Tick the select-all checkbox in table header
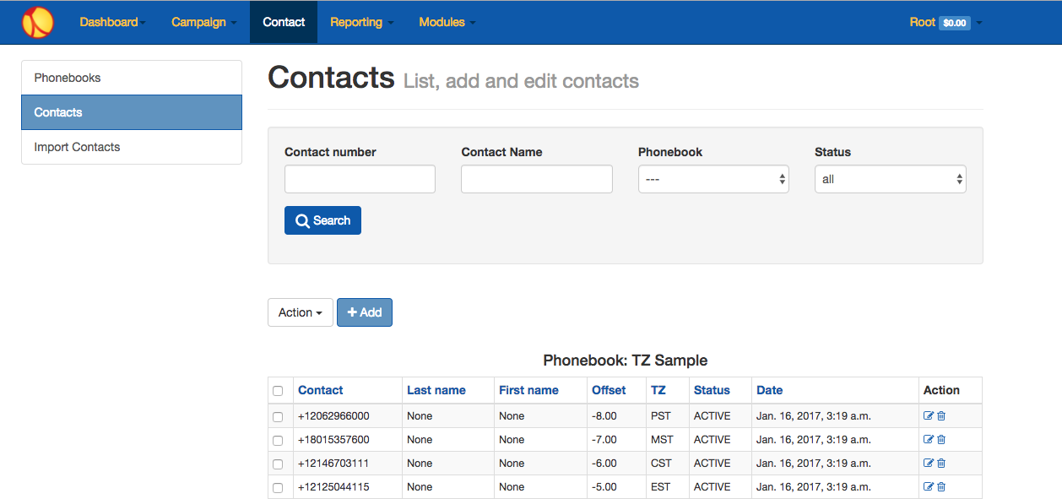 [278, 391]
